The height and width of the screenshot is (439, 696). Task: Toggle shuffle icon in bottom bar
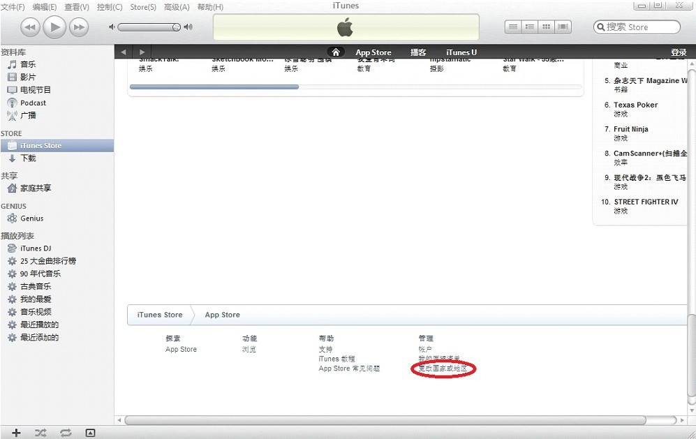[x=40, y=433]
